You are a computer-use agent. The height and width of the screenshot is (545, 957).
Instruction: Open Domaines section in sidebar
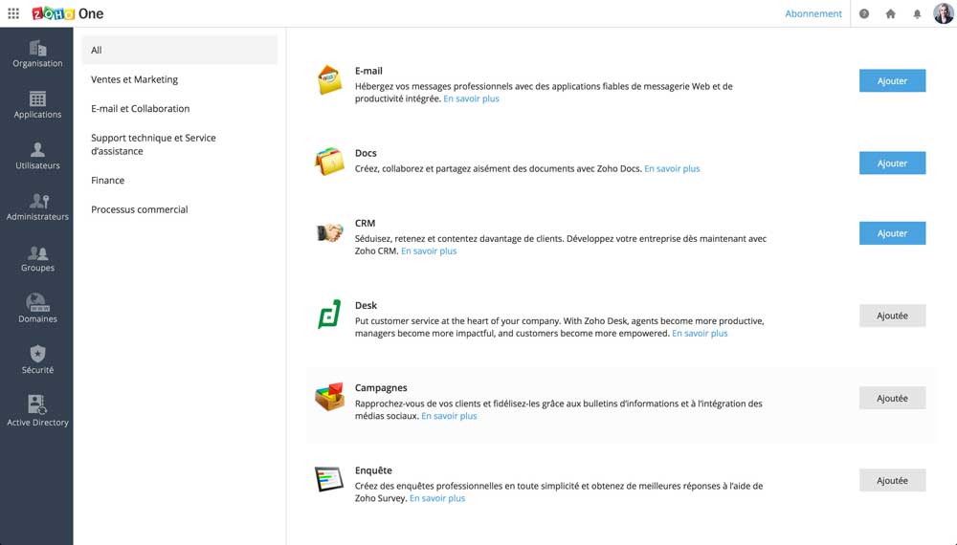click(x=37, y=309)
